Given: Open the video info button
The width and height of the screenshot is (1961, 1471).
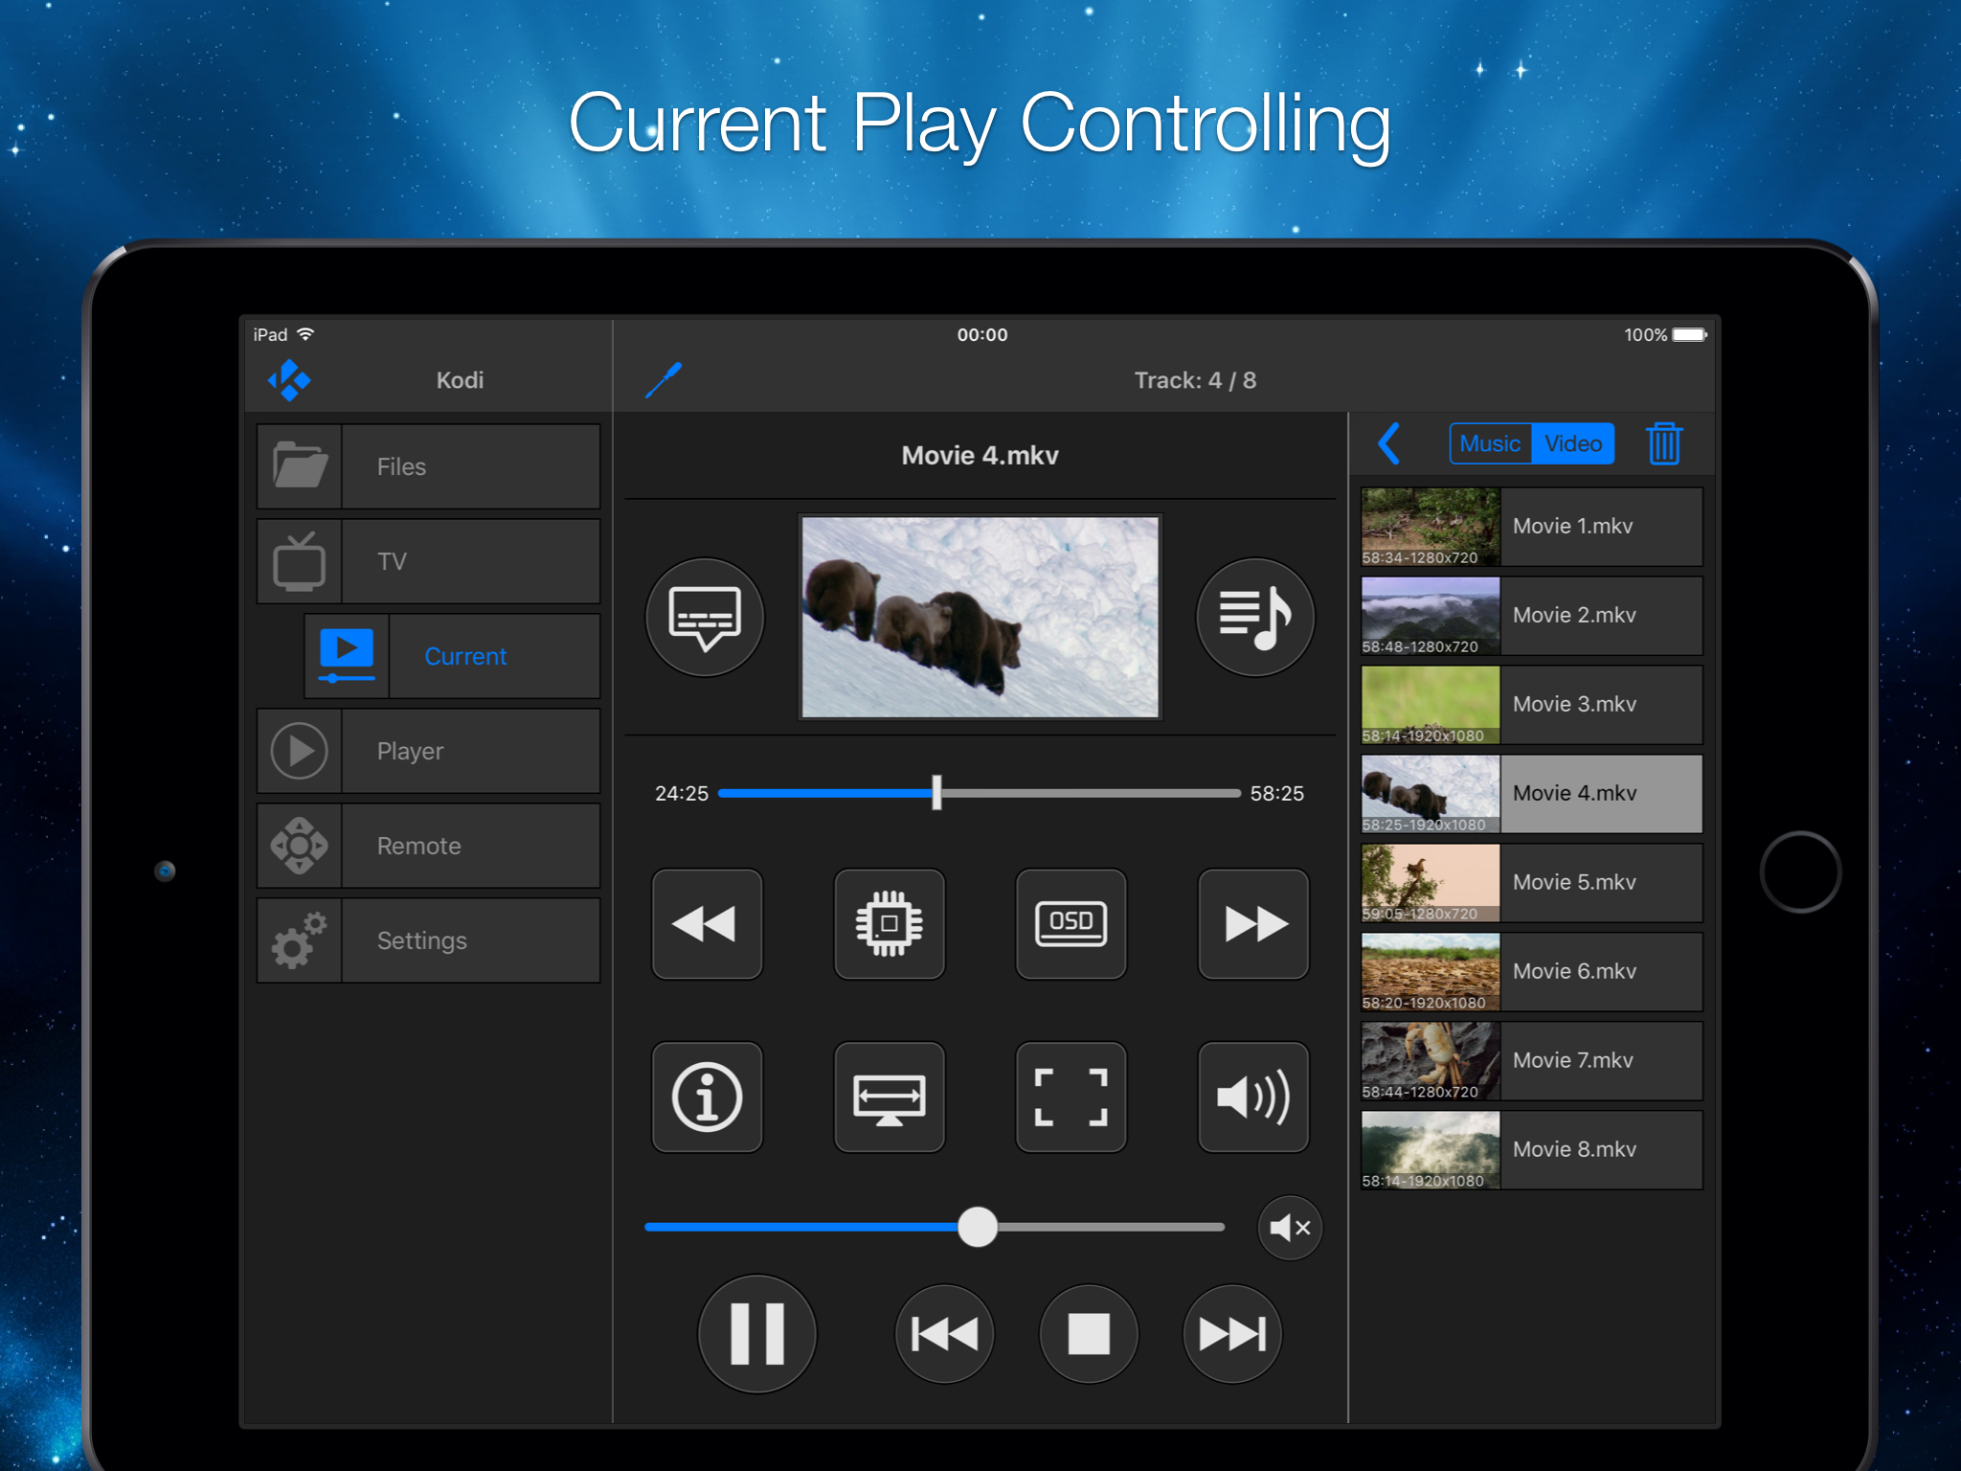Looking at the screenshot, I should pyautogui.click(x=707, y=1097).
